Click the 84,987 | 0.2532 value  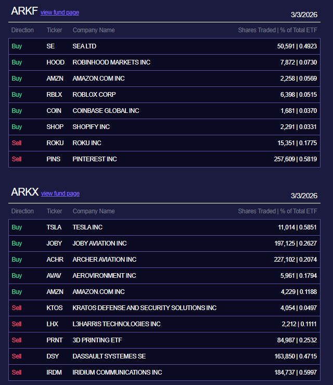tap(297, 340)
